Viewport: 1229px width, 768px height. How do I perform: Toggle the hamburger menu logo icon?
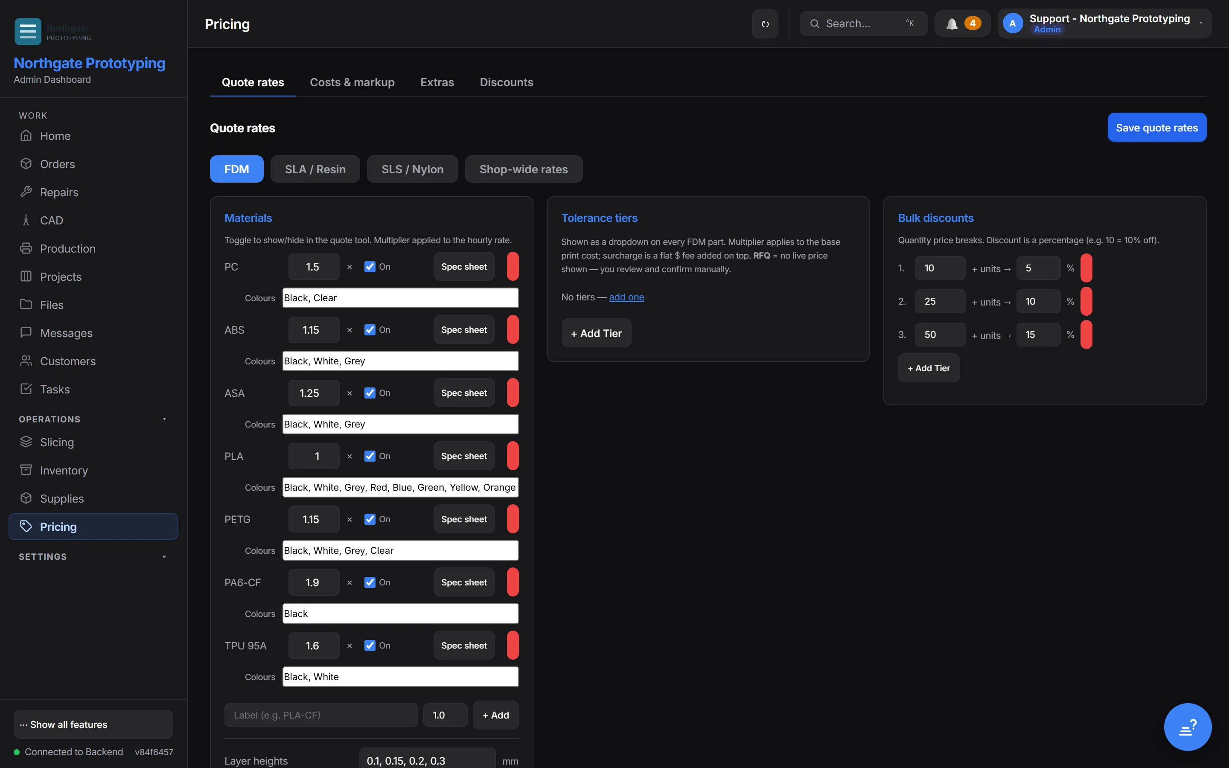(28, 31)
